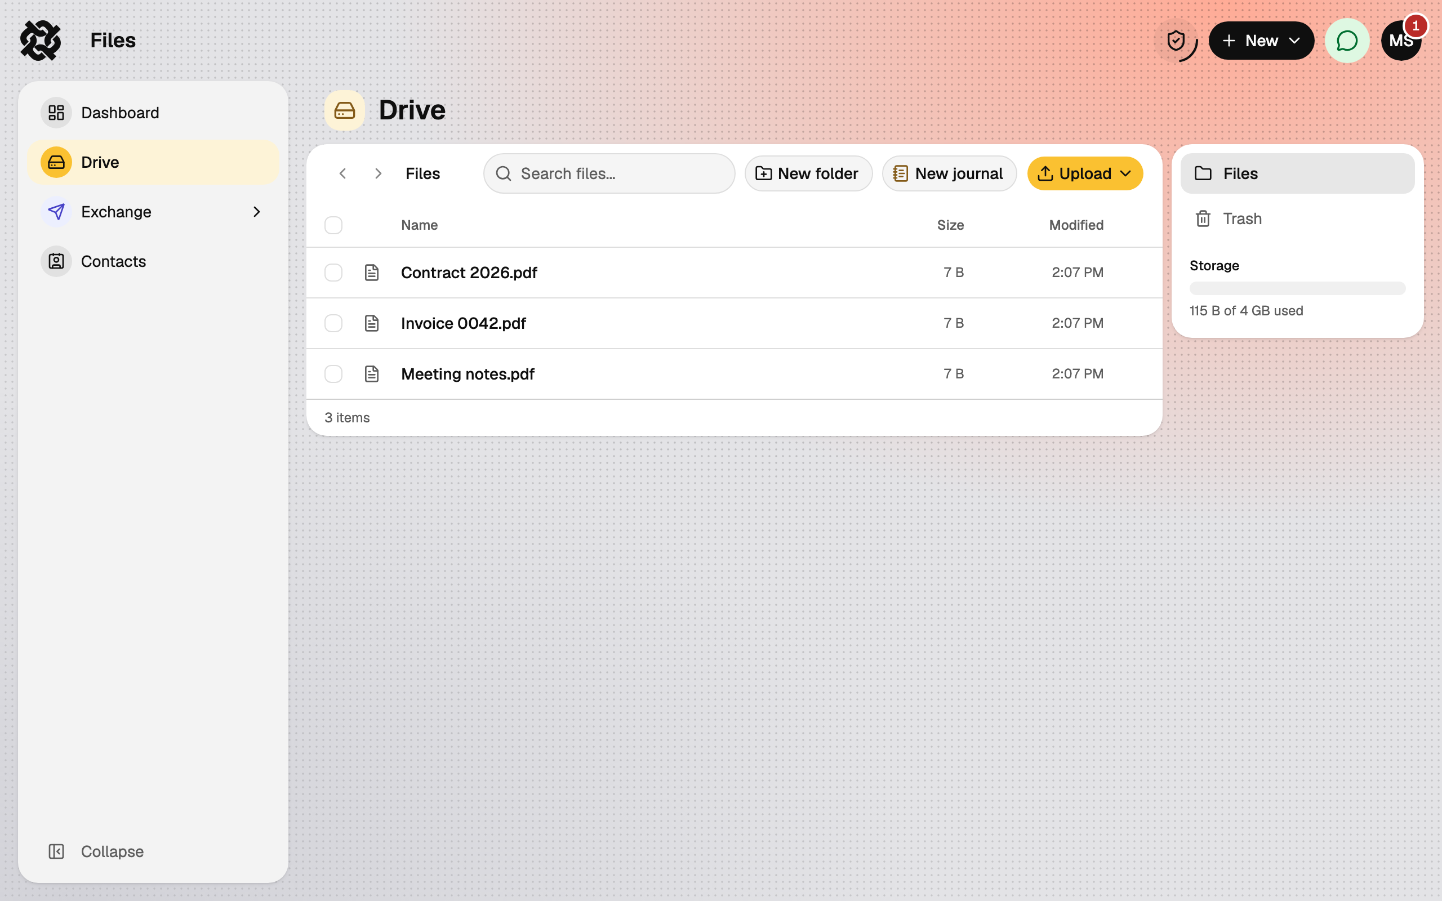
Task: Toggle the select-all checkbox in the header row
Action: coord(333,225)
